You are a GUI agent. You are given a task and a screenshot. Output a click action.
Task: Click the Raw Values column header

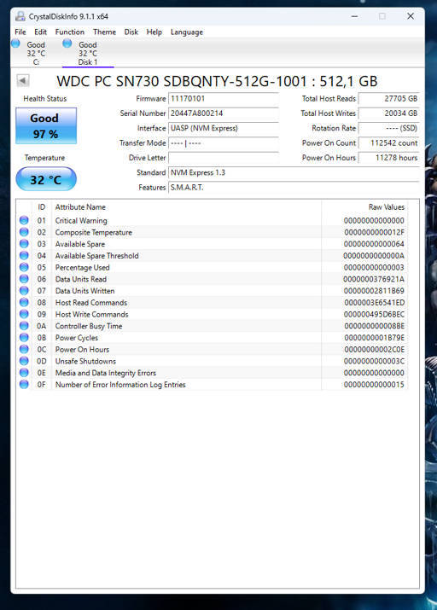tap(364, 207)
